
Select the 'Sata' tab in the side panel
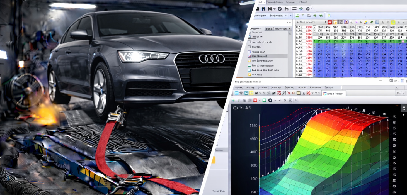tap(269, 29)
